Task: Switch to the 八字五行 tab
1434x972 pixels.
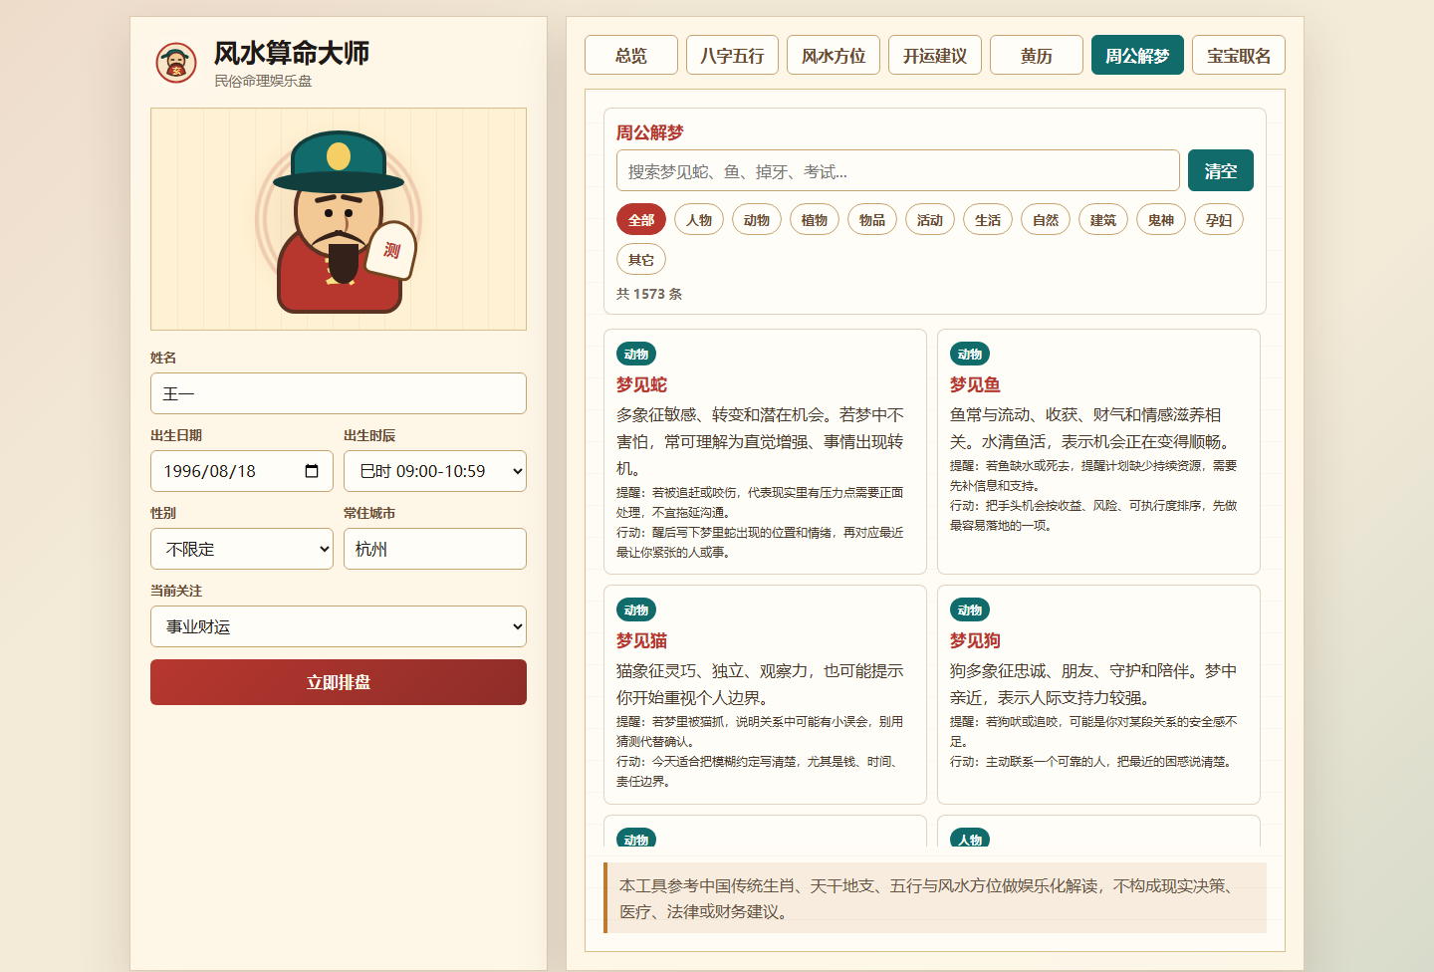Action: (732, 55)
